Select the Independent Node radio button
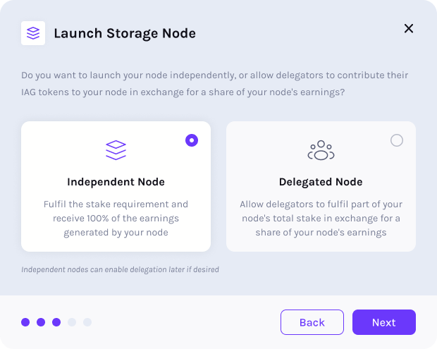The width and height of the screenshot is (437, 349). pyautogui.click(x=192, y=140)
